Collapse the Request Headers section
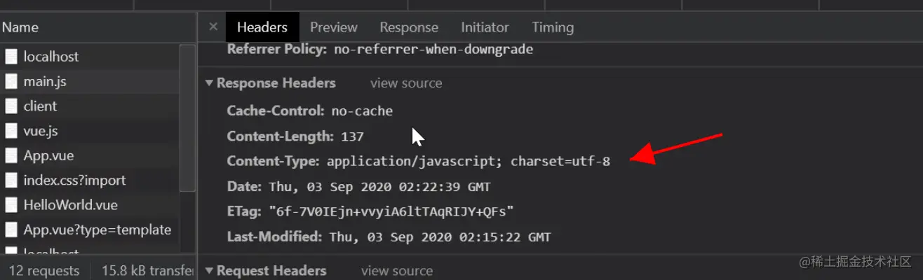Viewport: 923px width, 280px height. (x=209, y=271)
